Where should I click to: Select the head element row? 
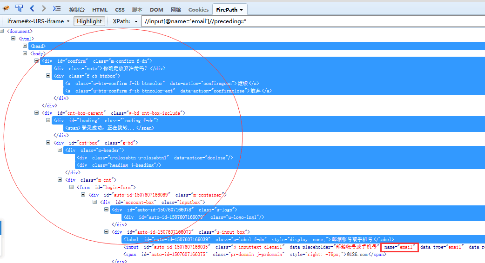click(257, 46)
